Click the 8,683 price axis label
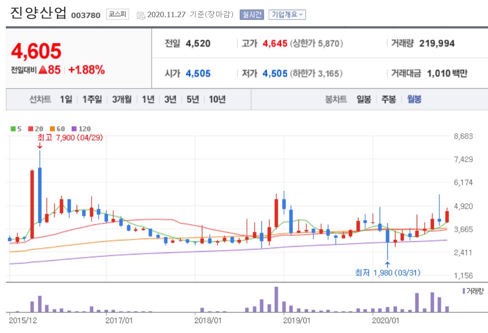The width and height of the screenshot is (488, 333). click(463, 136)
